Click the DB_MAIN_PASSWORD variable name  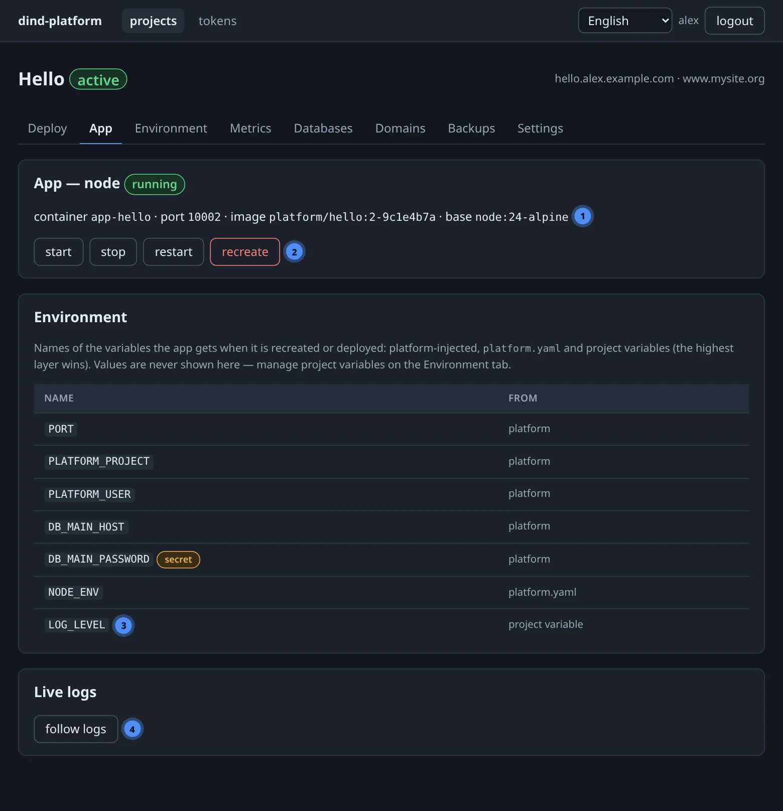coord(99,560)
